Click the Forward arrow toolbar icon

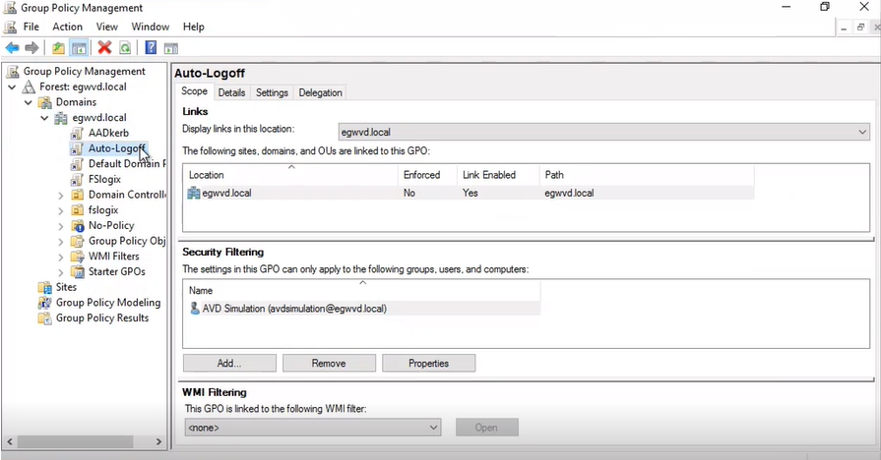pos(32,48)
